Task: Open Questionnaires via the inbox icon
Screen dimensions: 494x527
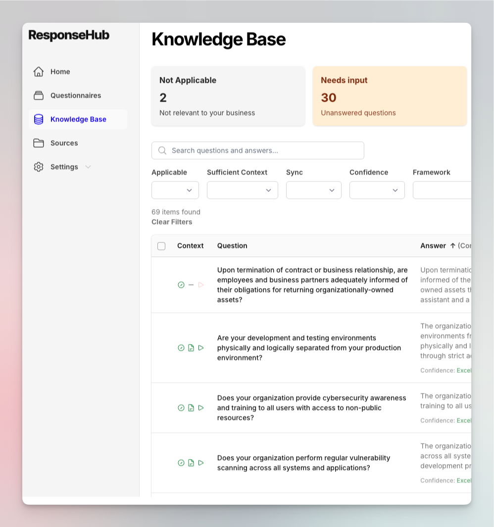Action: click(x=39, y=95)
